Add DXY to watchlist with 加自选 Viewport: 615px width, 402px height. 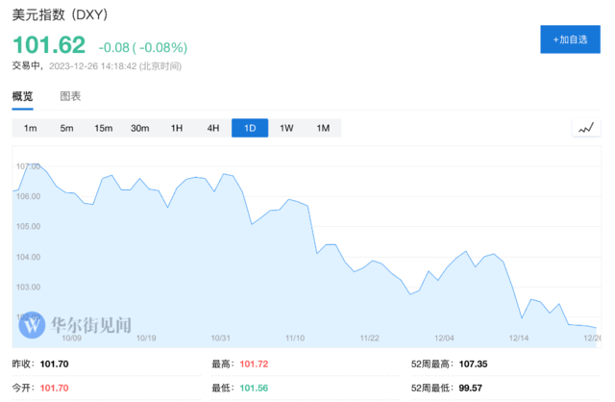[x=571, y=39]
